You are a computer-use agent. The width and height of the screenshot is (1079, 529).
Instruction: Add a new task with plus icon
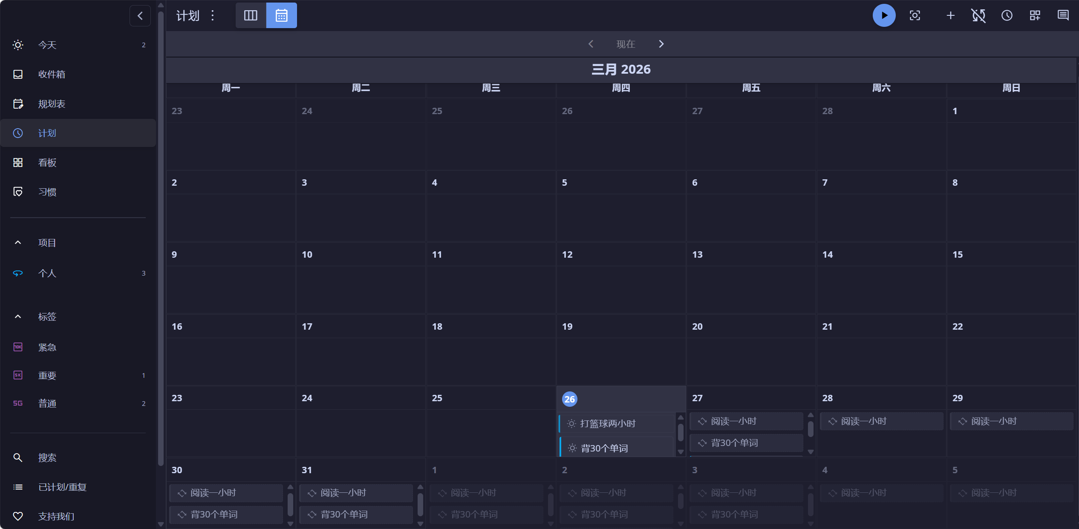(x=950, y=16)
